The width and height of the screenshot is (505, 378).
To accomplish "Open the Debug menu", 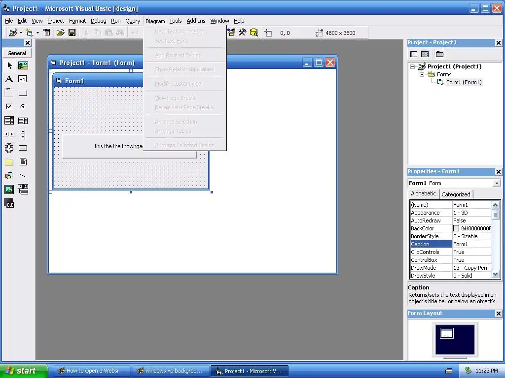I will 99,21.
